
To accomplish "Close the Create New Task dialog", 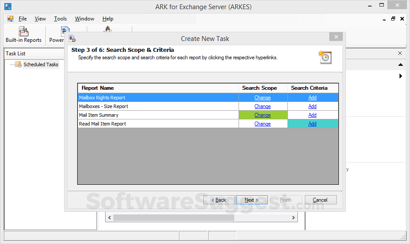I will (x=336, y=37).
